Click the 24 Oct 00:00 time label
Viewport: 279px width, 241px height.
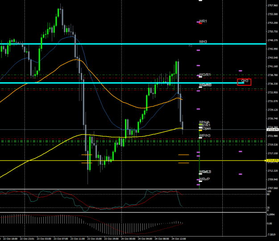pyautogui.click(x=128, y=239)
